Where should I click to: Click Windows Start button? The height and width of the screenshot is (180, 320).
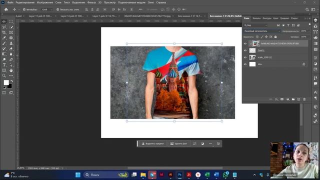(x=78, y=175)
